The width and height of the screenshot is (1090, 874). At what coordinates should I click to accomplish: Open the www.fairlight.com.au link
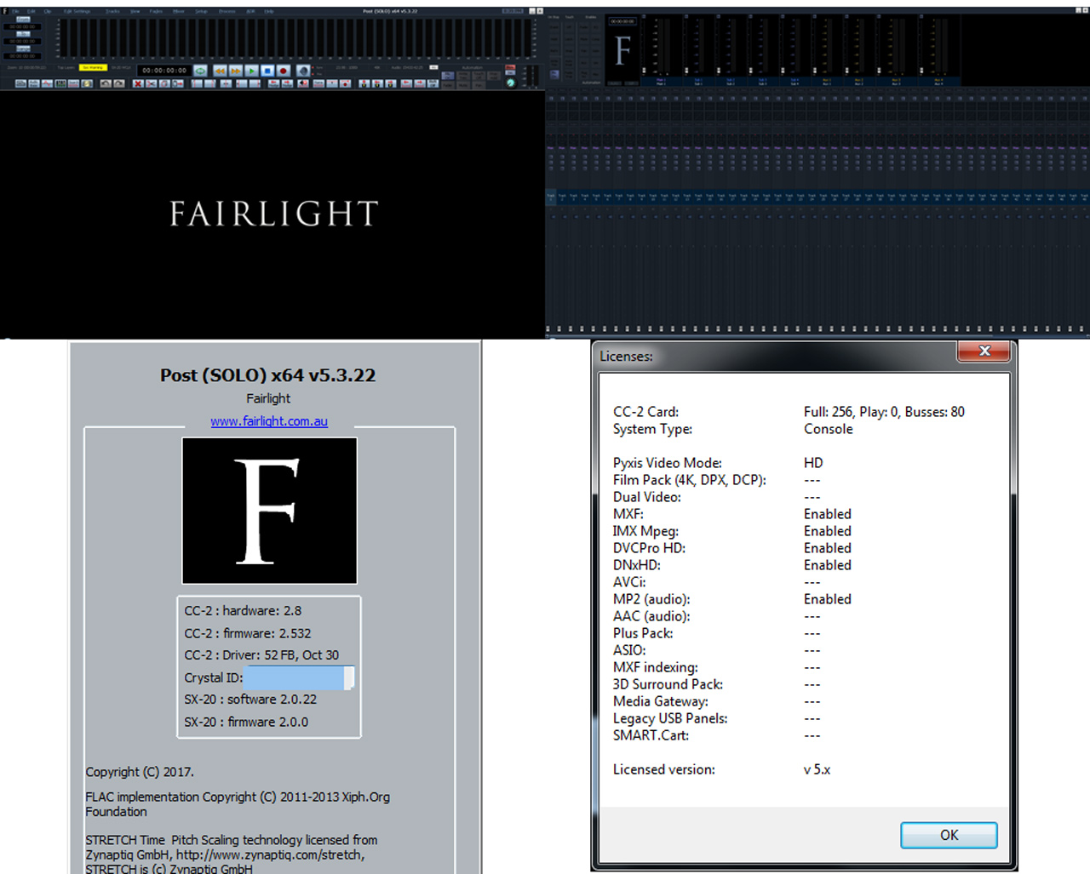269,421
